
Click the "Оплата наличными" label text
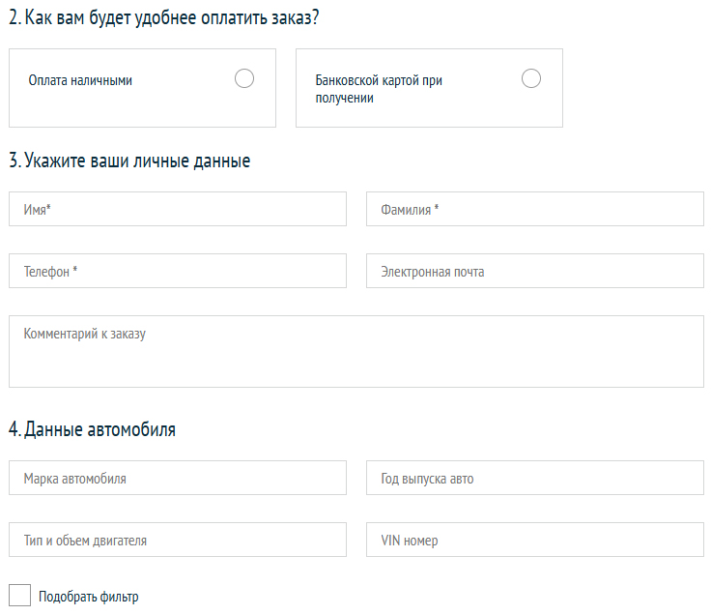(x=80, y=81)
